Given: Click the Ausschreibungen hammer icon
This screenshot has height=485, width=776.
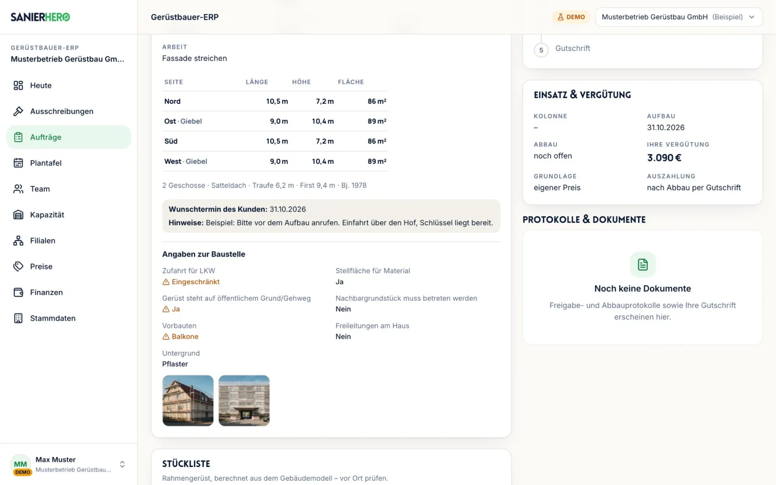Looking at the screenshot, I should coord(18,111).
